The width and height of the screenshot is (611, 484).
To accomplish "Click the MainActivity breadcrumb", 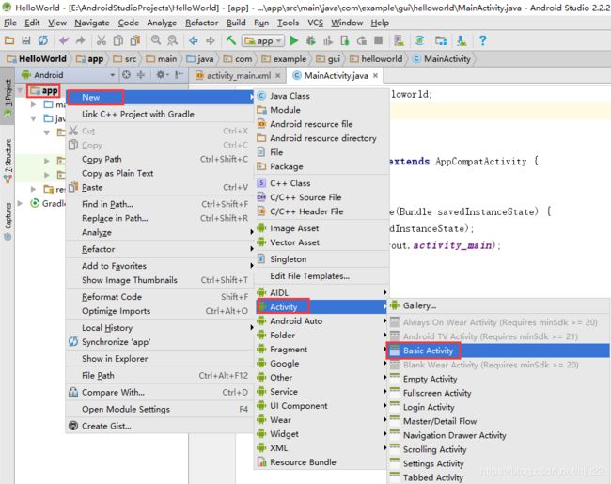I will point(442,59).
